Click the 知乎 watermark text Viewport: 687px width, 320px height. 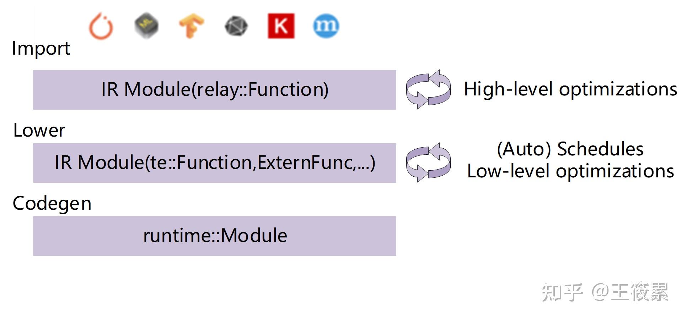pos(562,293)
